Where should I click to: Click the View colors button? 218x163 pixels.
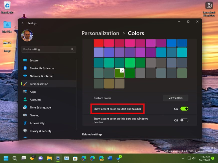point(175,98)
